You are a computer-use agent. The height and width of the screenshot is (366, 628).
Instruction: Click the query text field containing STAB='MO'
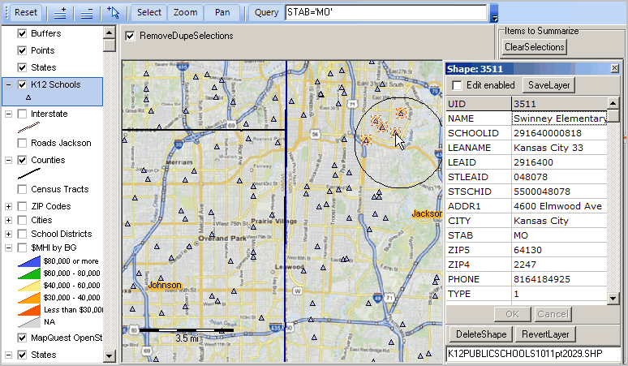click(x=386, y=12)
